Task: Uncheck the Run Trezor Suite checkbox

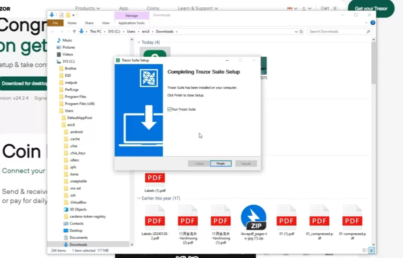Action: (169, 109)
